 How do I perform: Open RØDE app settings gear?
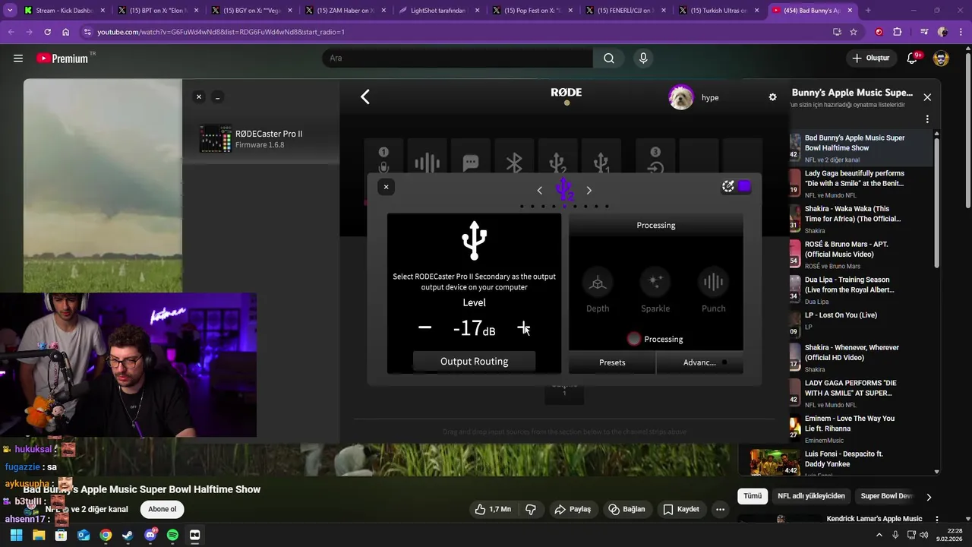[x=772, y=97]
